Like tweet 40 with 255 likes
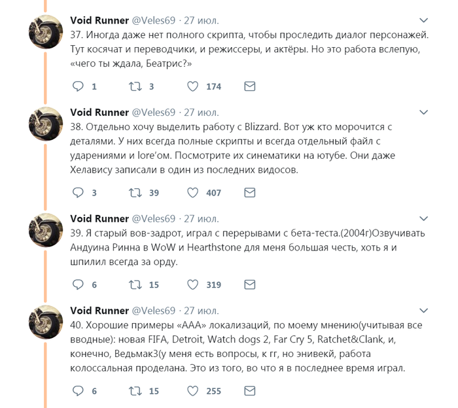 point(193,391)
